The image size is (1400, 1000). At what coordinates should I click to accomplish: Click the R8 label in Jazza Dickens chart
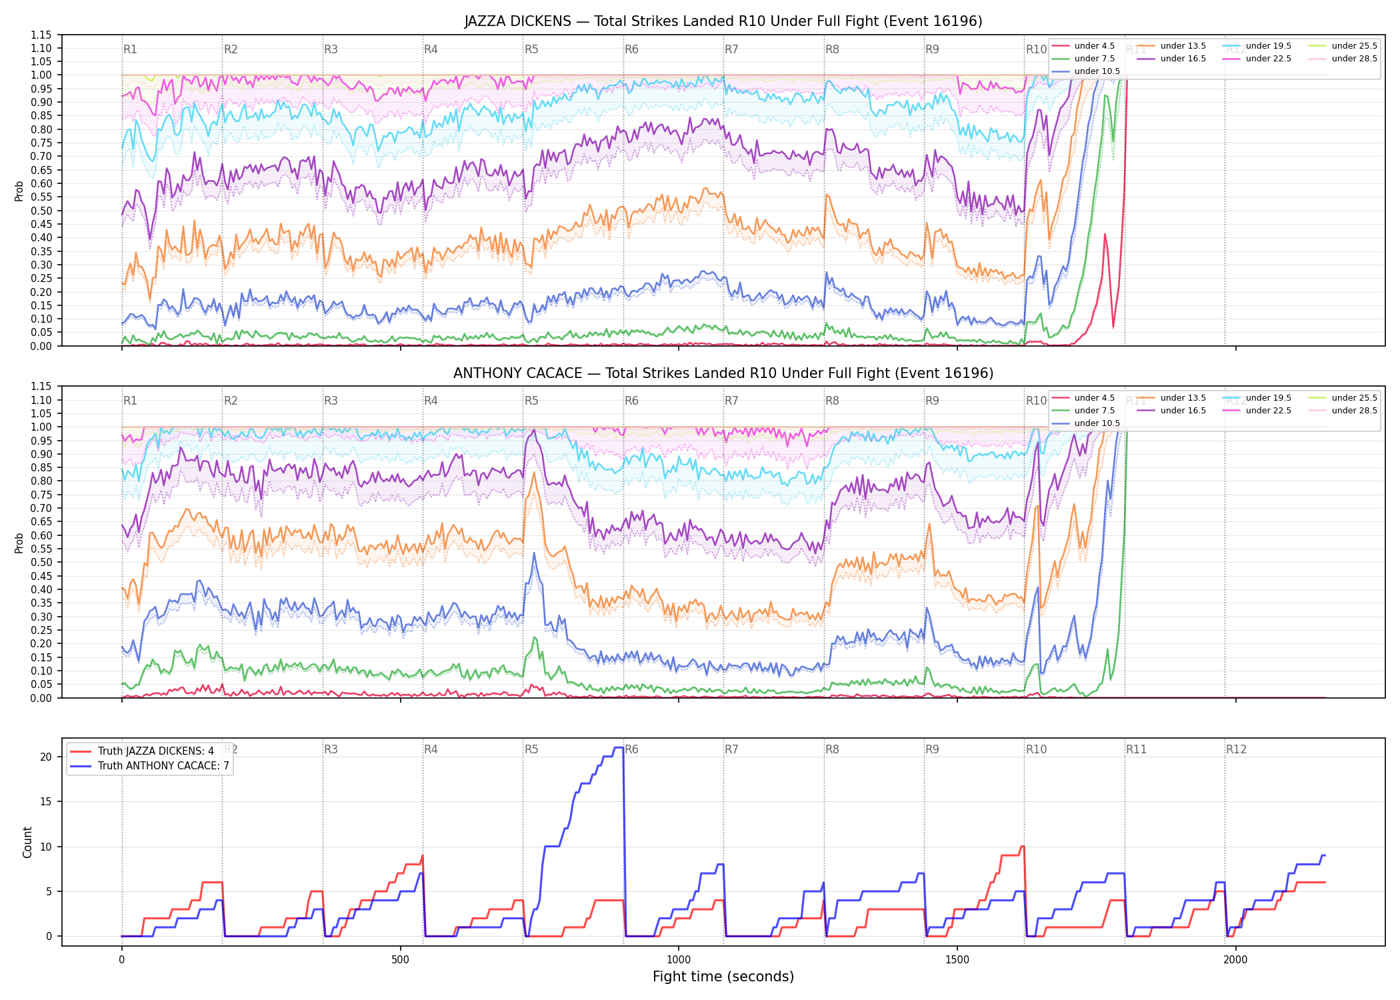[832, 49]
